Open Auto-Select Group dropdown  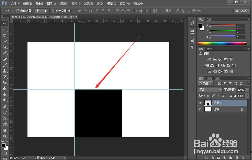click(41, 11)
